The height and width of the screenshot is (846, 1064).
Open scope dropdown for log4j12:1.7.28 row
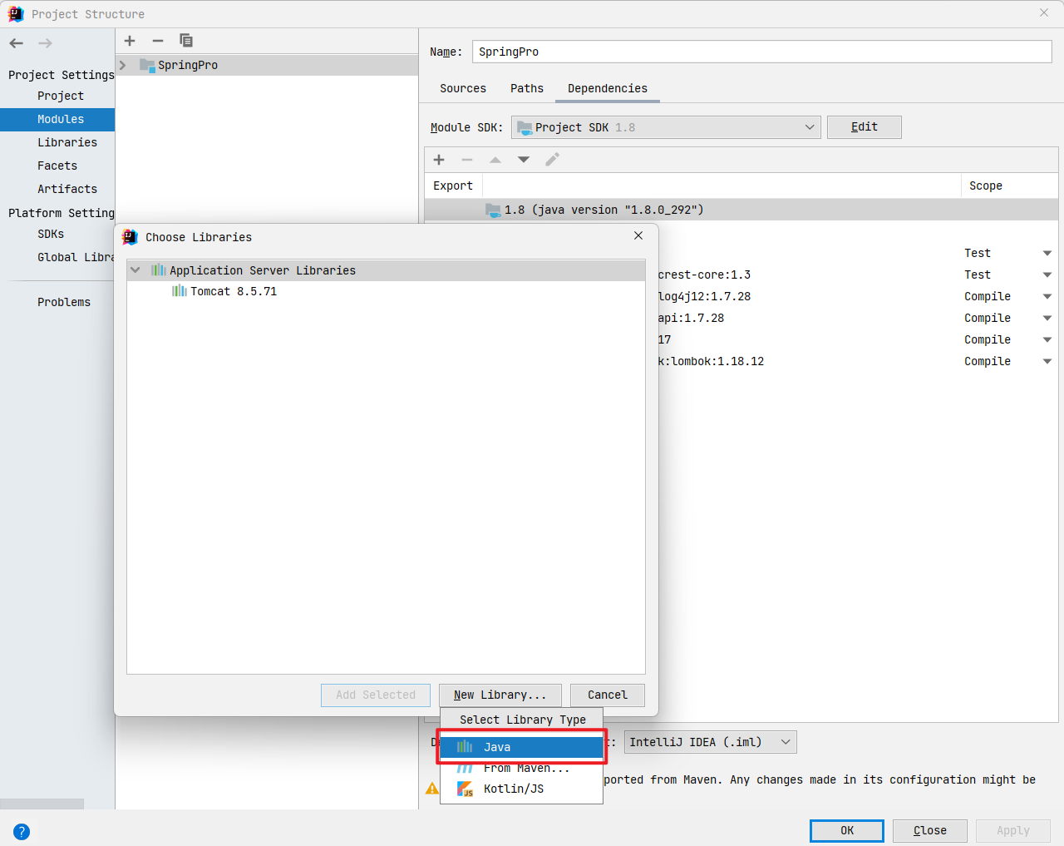coord(1047,296)
